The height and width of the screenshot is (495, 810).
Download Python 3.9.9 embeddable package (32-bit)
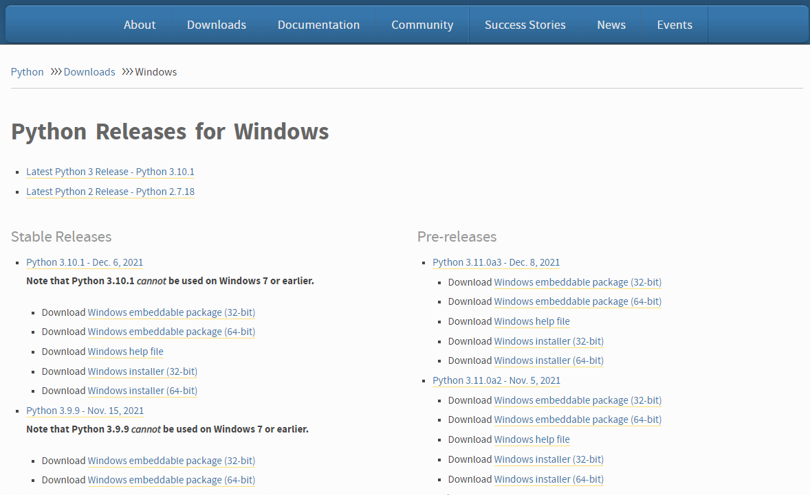click(x=171, y=461)
